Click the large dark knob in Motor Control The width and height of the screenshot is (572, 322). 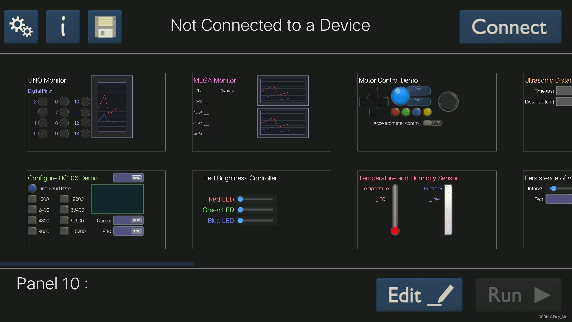tap(448, 102)
